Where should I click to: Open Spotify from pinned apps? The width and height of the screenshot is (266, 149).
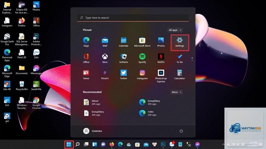click(x=142, y=59)
